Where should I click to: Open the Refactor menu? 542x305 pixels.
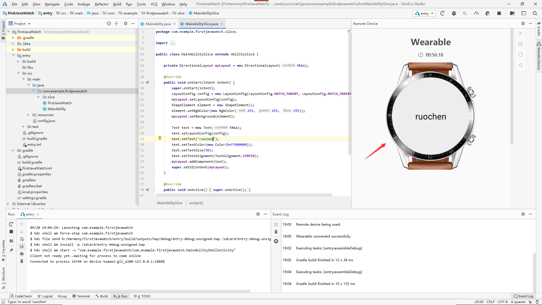(102, 4)
